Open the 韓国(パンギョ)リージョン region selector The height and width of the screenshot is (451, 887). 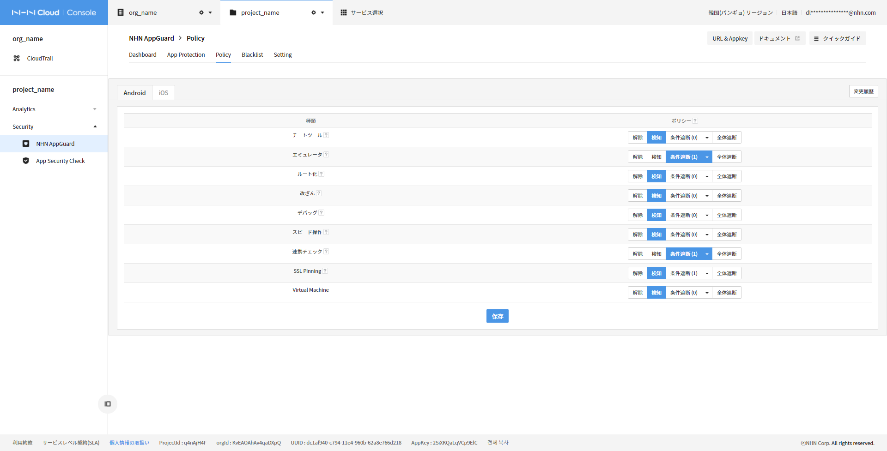coord(741,12)
